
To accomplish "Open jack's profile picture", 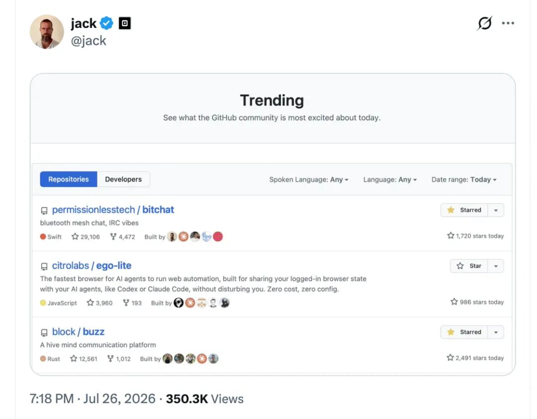I will pos(47,31).
